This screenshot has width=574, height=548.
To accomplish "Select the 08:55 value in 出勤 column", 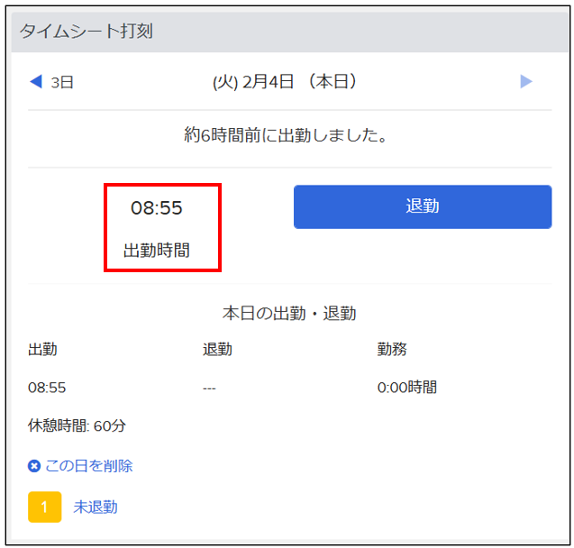I will point(47,388).
